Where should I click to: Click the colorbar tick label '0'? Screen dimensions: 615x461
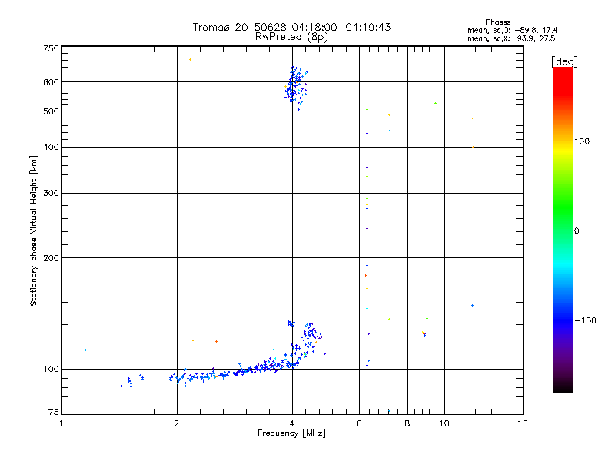[x=577, y=230]
